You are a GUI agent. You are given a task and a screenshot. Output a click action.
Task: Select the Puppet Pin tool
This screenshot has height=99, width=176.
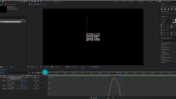coord(41,2)
